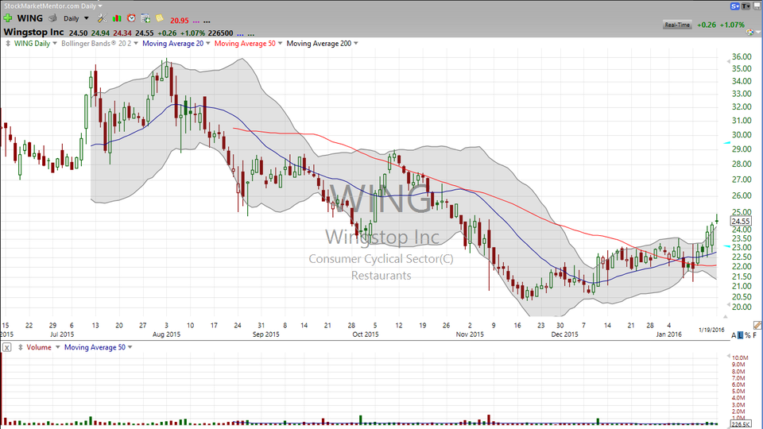Image resolution: width=763 pixels, height=429 pixels.
Task: Click the Wingstop Inc company name
Action: tap(33, 32)
